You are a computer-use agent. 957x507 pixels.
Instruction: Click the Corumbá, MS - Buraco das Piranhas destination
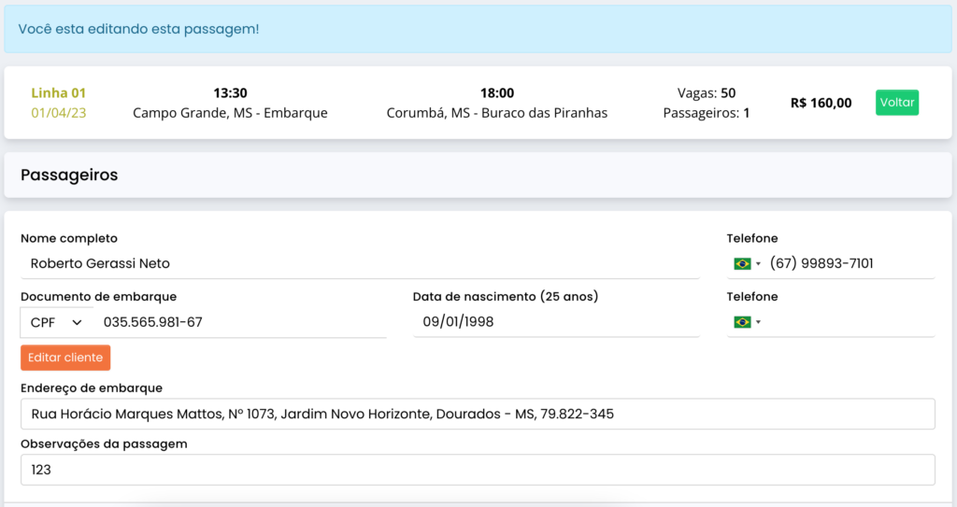(x=496, y=113)
